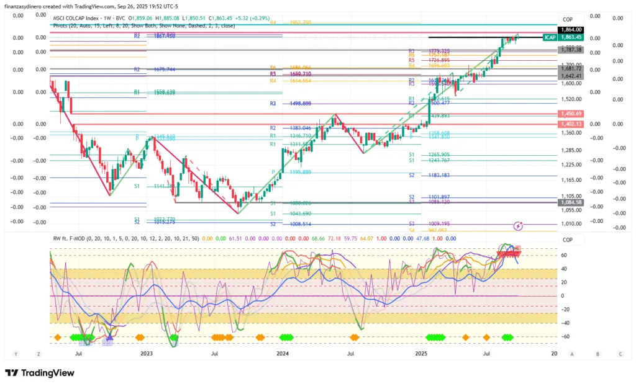The image size is (636, 386).
Task: Click the 2025 label on time axis
Action: coord(421,354)
